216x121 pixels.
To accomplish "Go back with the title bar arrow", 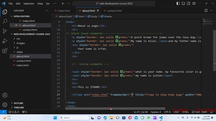I will 63,4.
